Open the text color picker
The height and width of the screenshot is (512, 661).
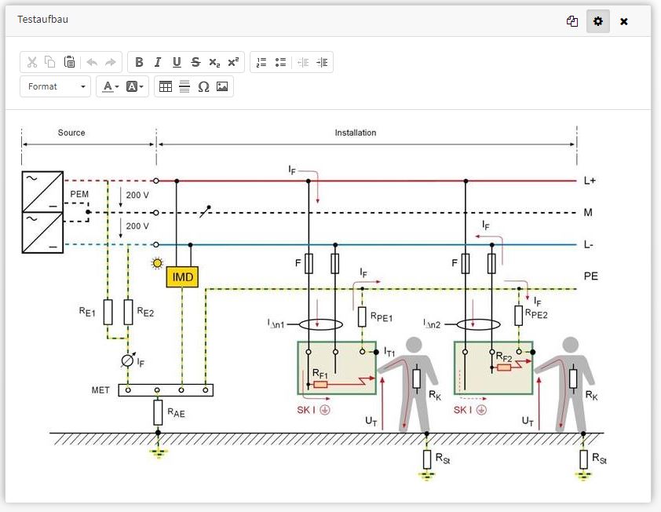[x=110, y=87]
